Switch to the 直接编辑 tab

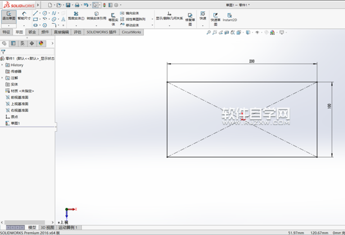coord(62,32)
